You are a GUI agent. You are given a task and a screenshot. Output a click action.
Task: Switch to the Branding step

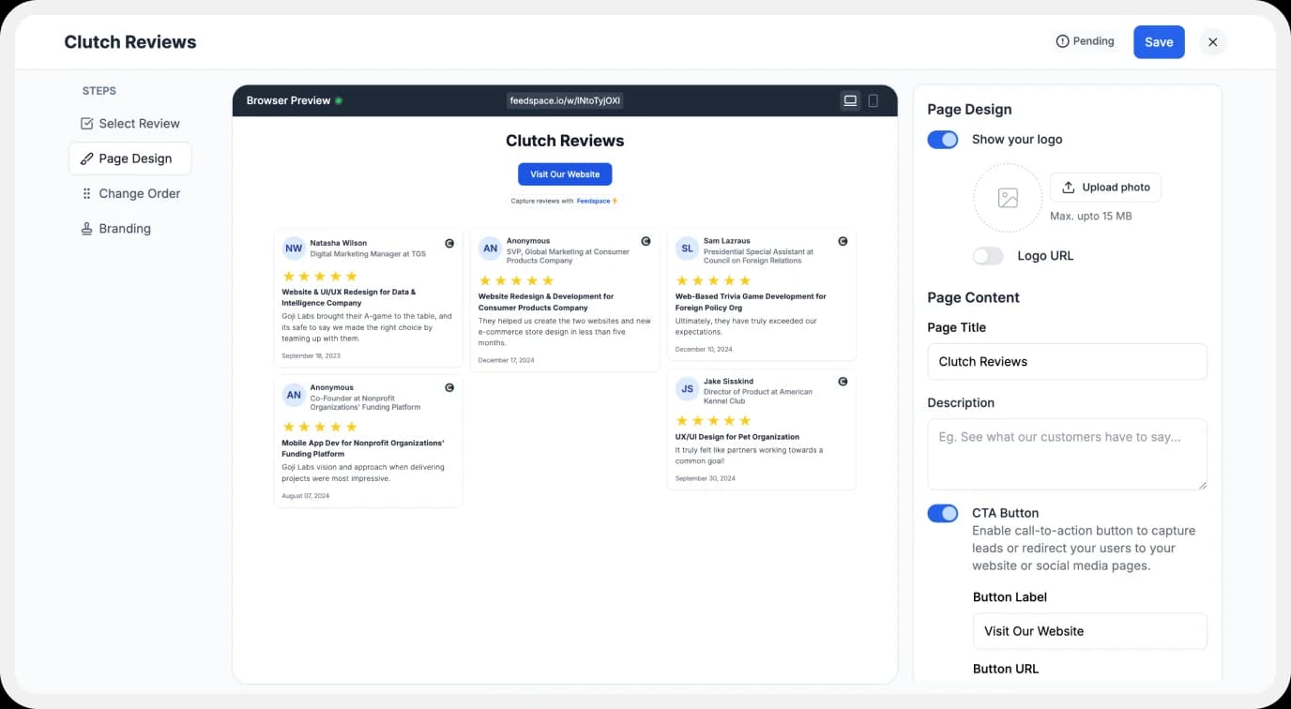point(124,228)
